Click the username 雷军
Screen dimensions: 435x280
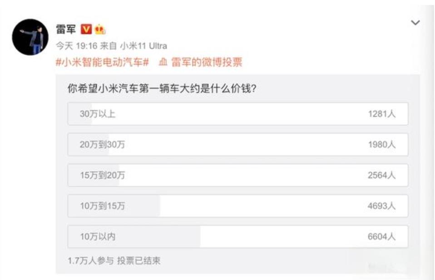click(x=66, y=29)
